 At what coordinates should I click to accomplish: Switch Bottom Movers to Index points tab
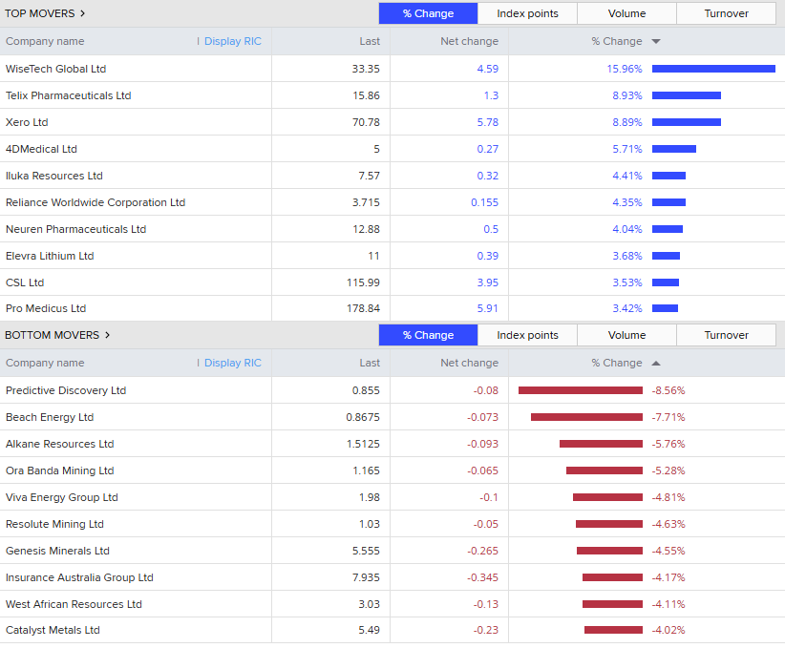(x=527, y=335)
